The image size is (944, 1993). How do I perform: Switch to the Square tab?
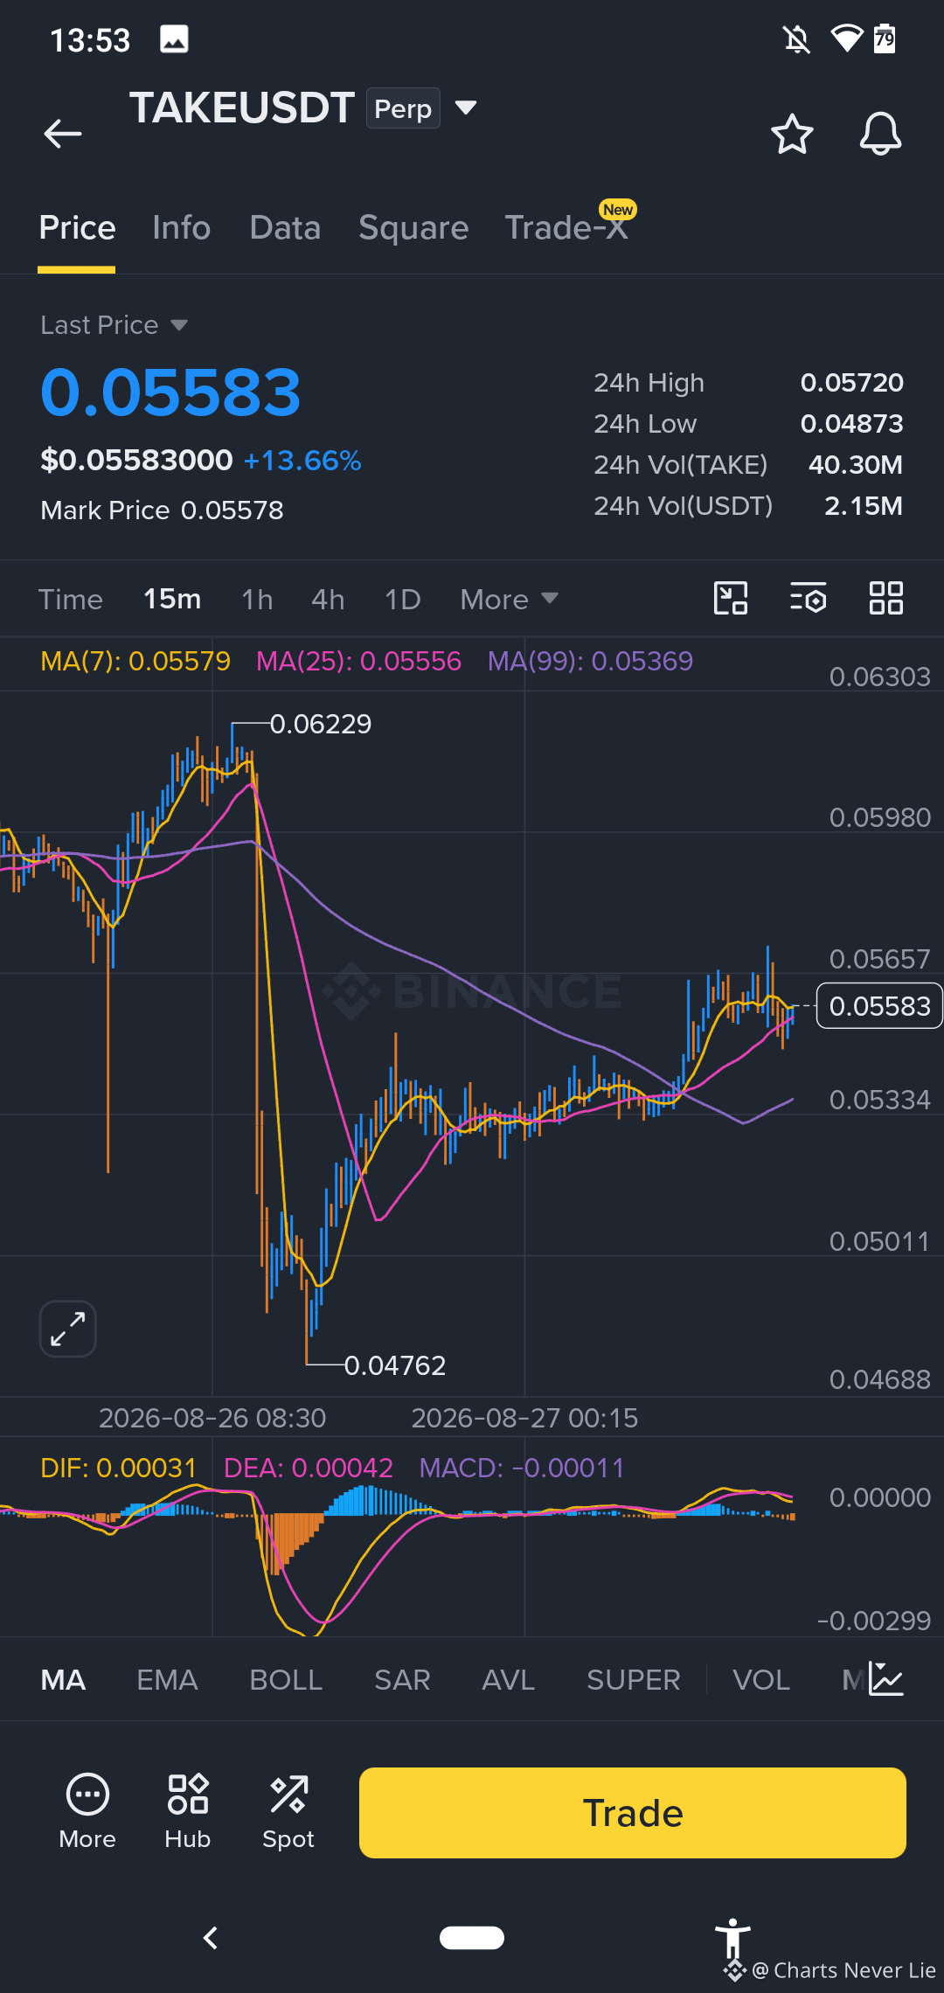coord(413,228)
